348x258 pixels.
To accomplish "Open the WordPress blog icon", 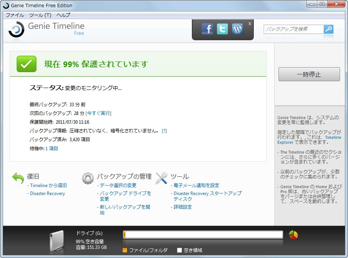I will (237, 29).
